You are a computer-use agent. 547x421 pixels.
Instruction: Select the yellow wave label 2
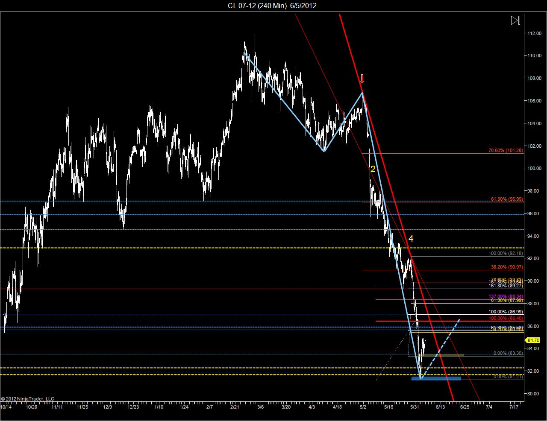373,169
